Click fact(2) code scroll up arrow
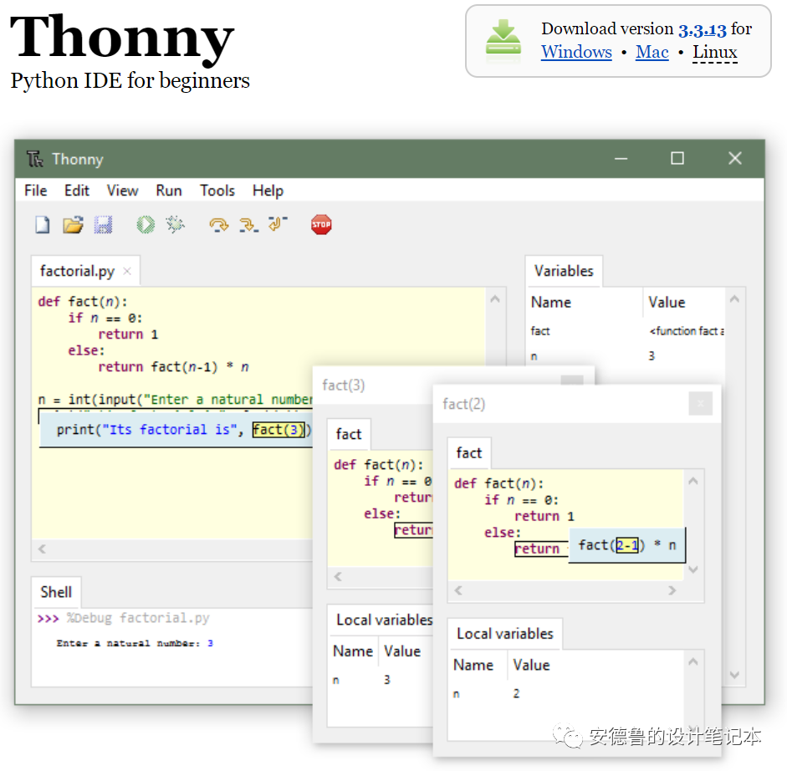This screenshot has height=771, width=787. [693, 481]
